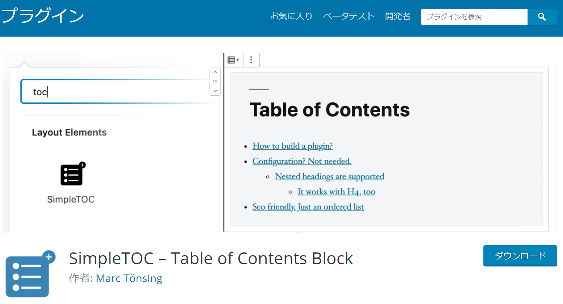Open the three-dot block options menu
Viewport: 563px width, 304px height.
coord(251,60)
